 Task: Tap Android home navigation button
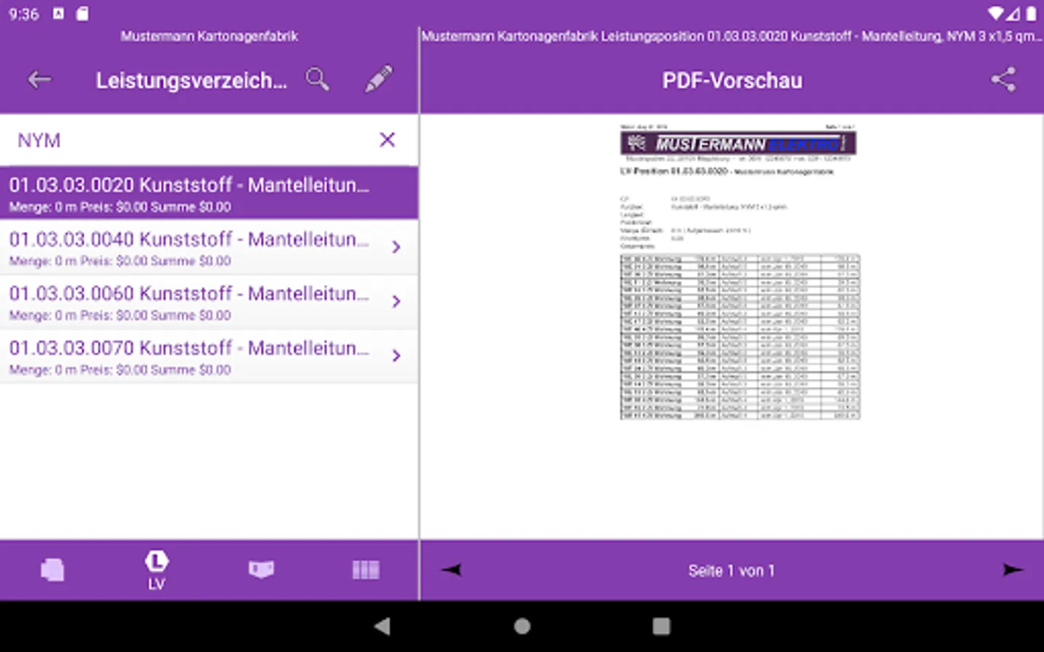pyautogui.click(x=522, y=626)
